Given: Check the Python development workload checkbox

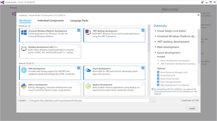Looking at the screenshot, I should [79, 84].
